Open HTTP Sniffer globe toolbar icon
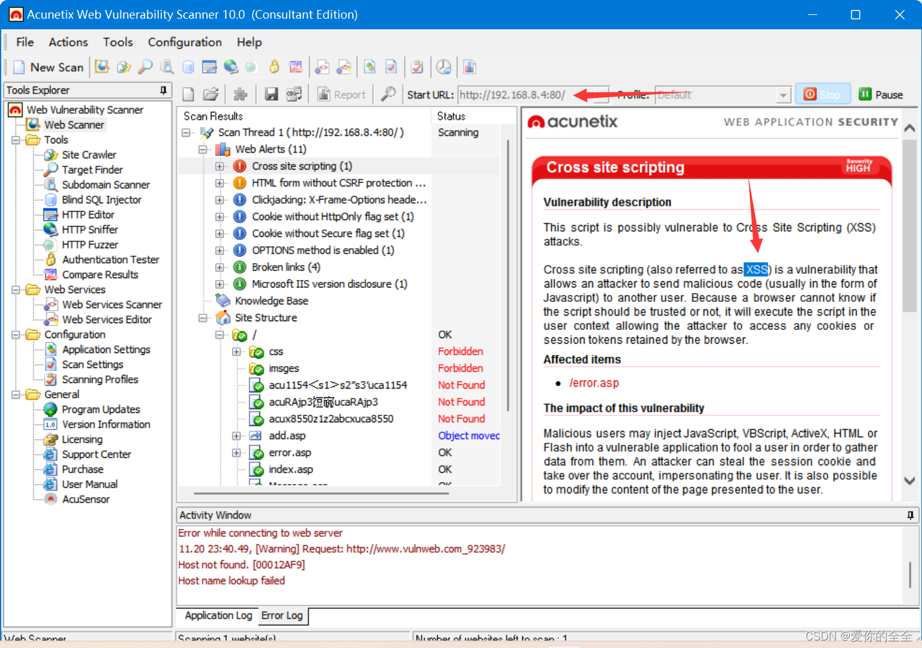 231,67
